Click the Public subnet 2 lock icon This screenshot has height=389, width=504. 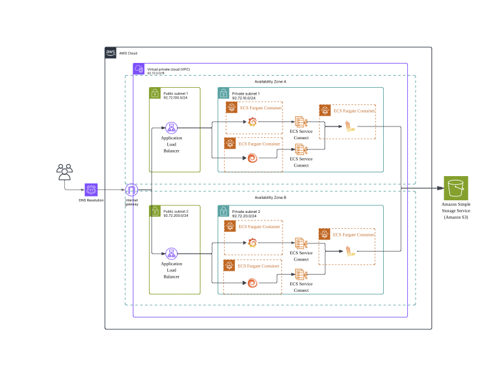(155, 211)
